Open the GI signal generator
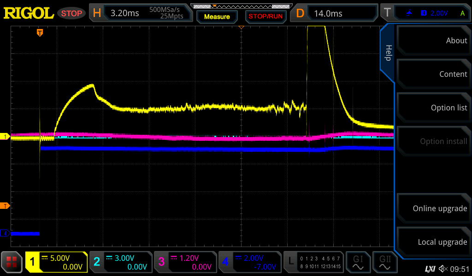This screenshot has width=472, height=276. [358, 263]
